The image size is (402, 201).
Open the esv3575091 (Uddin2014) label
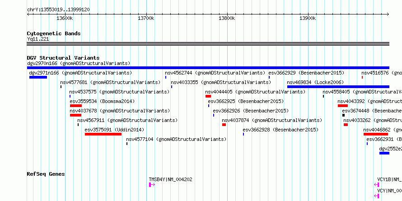click(x=114, y=130)
